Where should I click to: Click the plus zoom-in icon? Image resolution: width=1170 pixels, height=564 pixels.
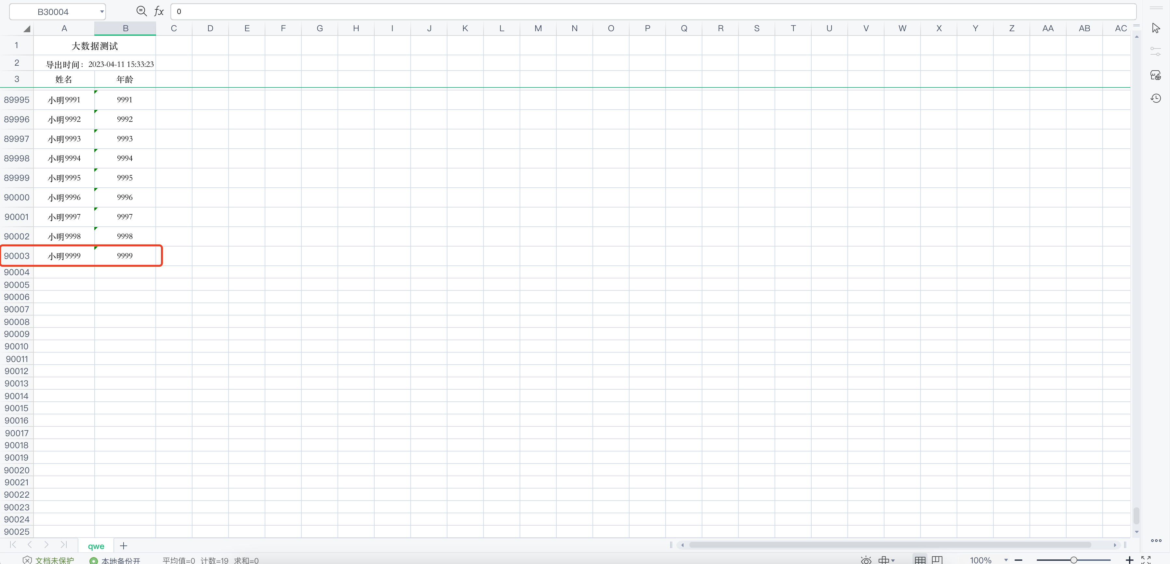pos(1130,560)
